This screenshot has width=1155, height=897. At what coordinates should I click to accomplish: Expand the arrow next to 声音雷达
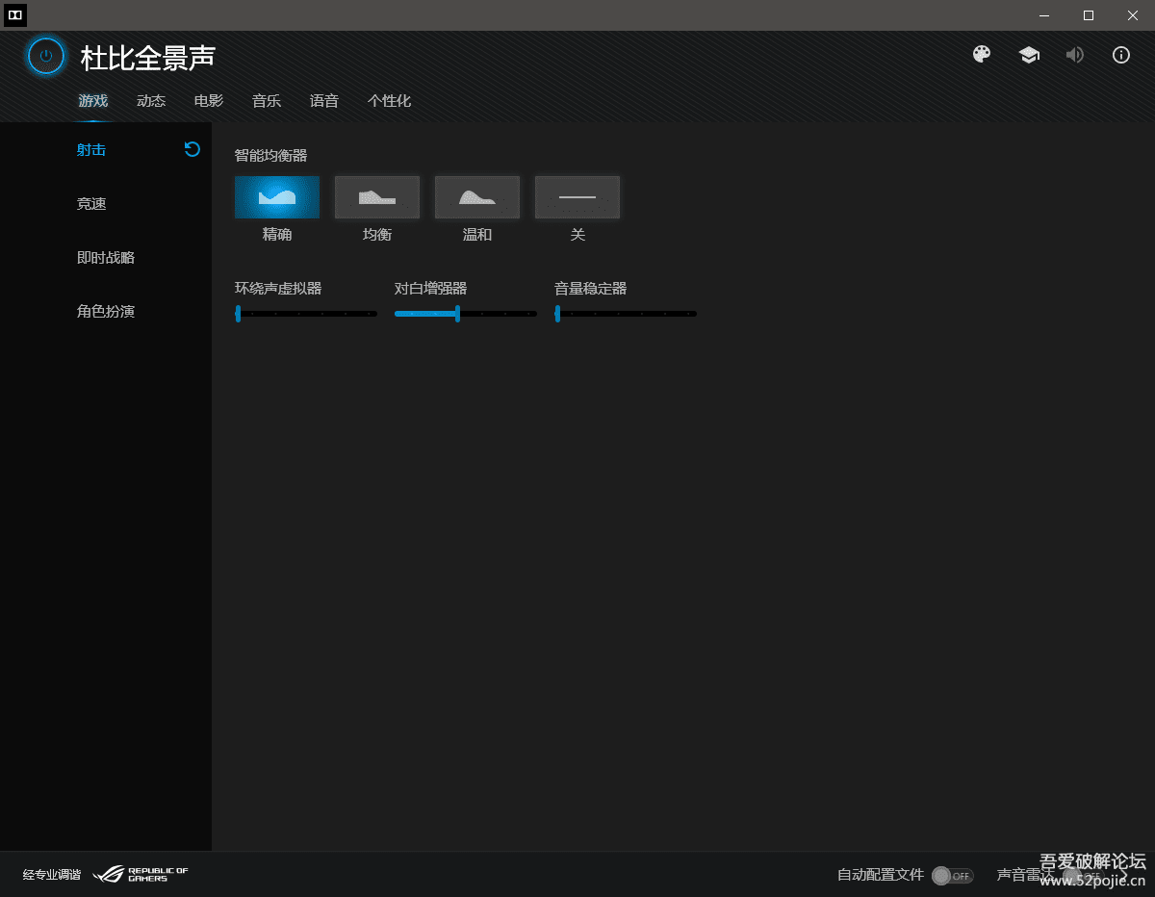(1124, 876)
